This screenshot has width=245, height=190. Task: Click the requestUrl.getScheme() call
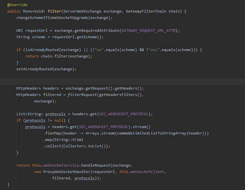tap(77, 37)
